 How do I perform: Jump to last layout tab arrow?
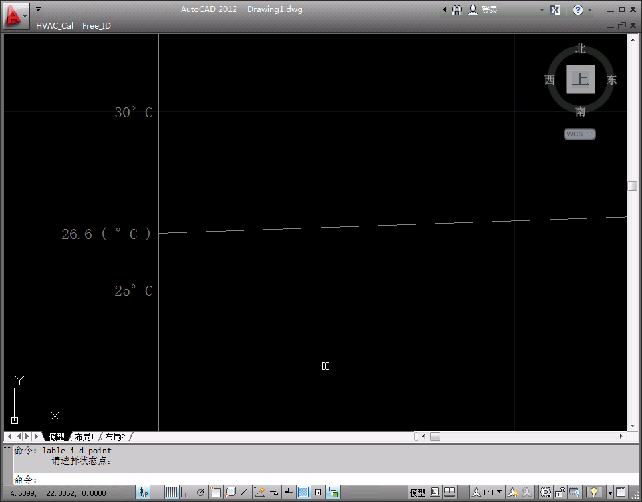(x=37, y=437)
